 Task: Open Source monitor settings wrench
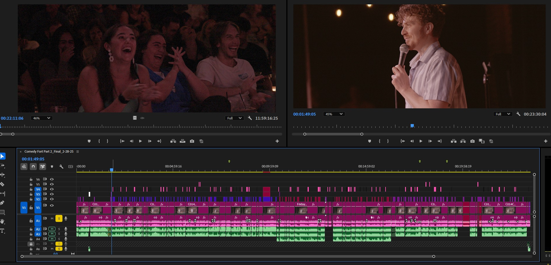coord(250,118)
